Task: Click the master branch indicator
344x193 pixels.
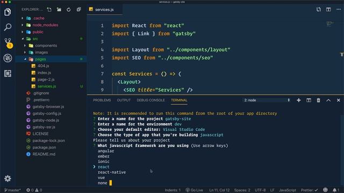Action: pyautogui.click(x=12, y=190)
